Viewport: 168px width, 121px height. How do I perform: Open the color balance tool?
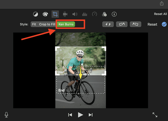[36, 14]
